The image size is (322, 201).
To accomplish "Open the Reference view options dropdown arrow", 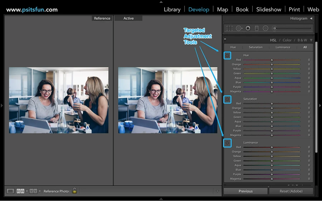I will 27,191.
